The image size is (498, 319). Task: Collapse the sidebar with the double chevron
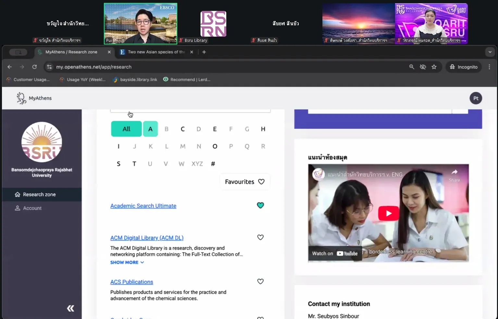[70, 308]
